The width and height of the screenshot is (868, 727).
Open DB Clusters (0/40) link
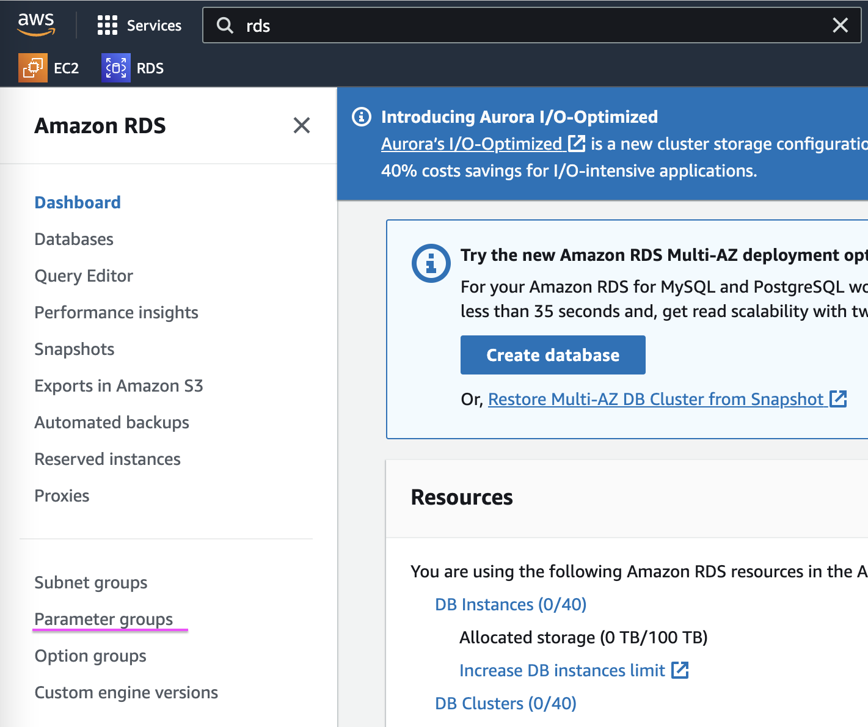(506, 703)
